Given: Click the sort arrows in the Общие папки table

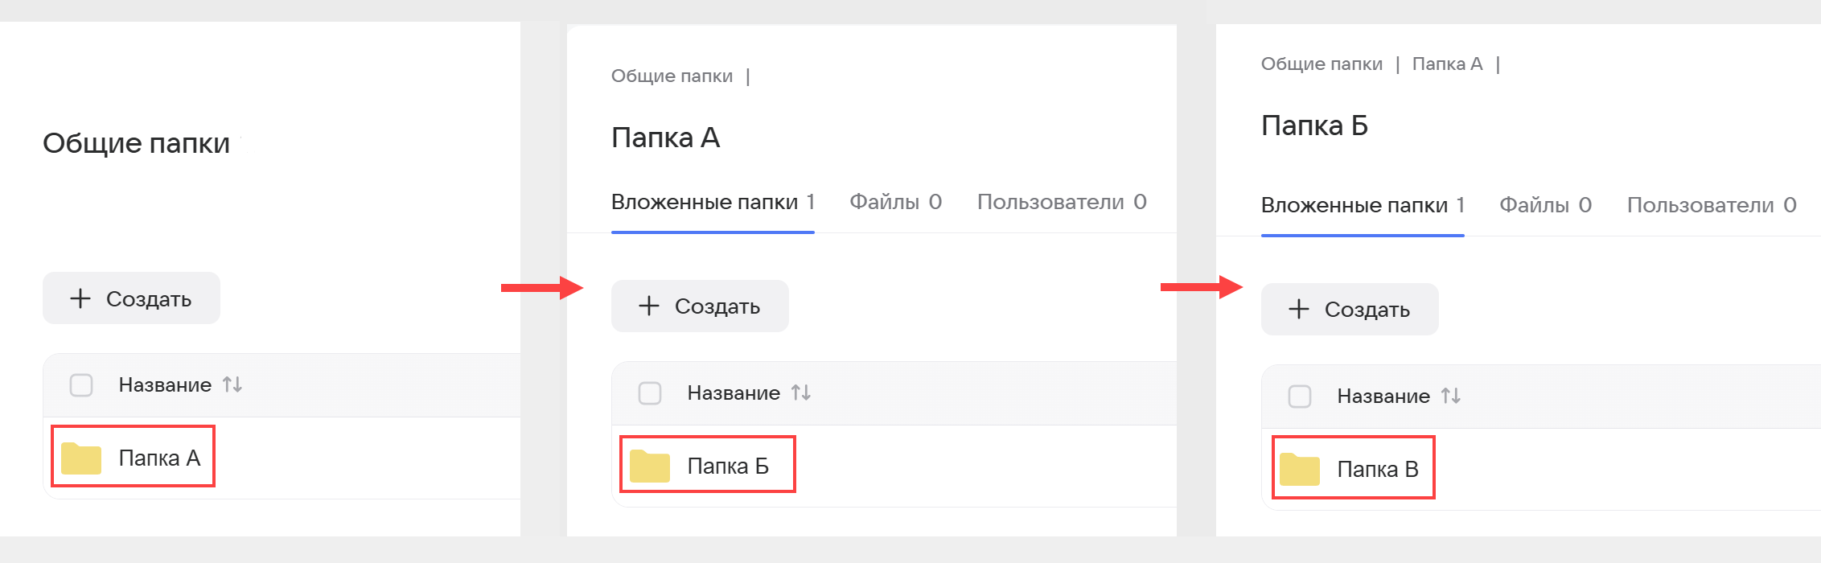Looking at the screenshot, I should [x=232, y=385].
